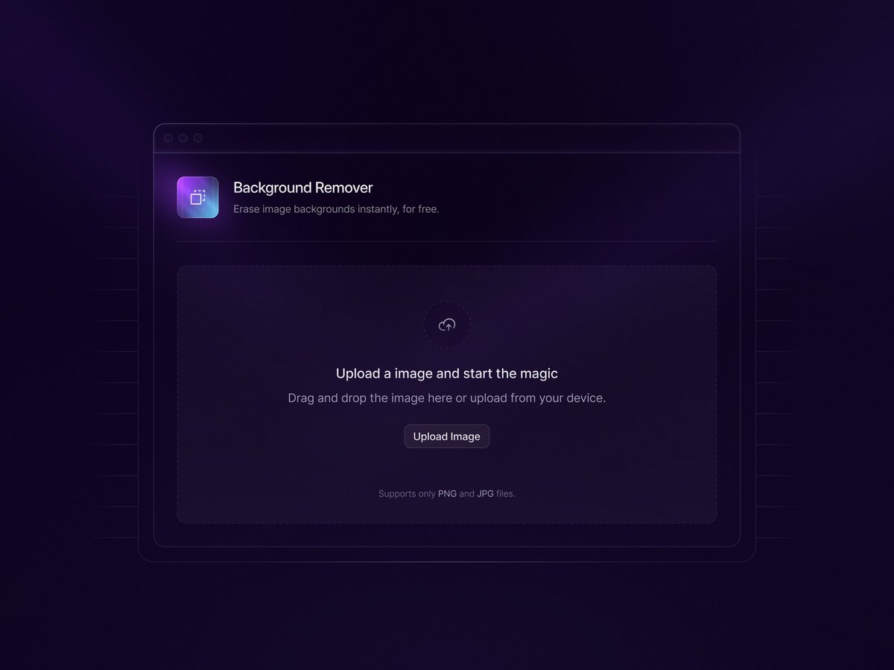894x670 pixels.
Task: Click the 'Supports only' note text
Action: click(407, 494)
